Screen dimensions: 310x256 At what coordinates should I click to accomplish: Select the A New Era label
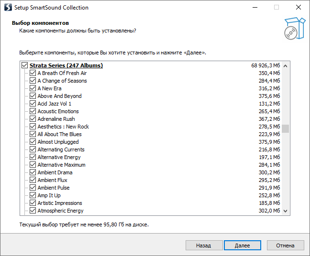(x=49, y=88)
